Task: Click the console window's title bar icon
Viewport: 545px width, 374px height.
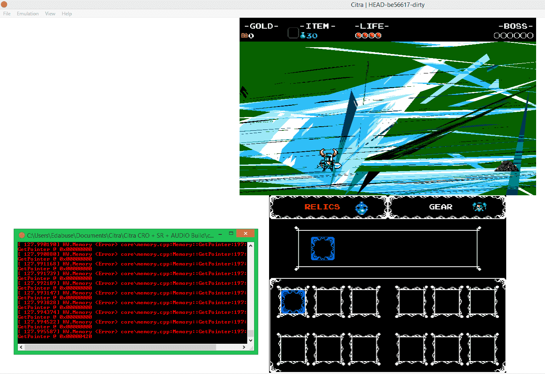Action: point(22,235)
